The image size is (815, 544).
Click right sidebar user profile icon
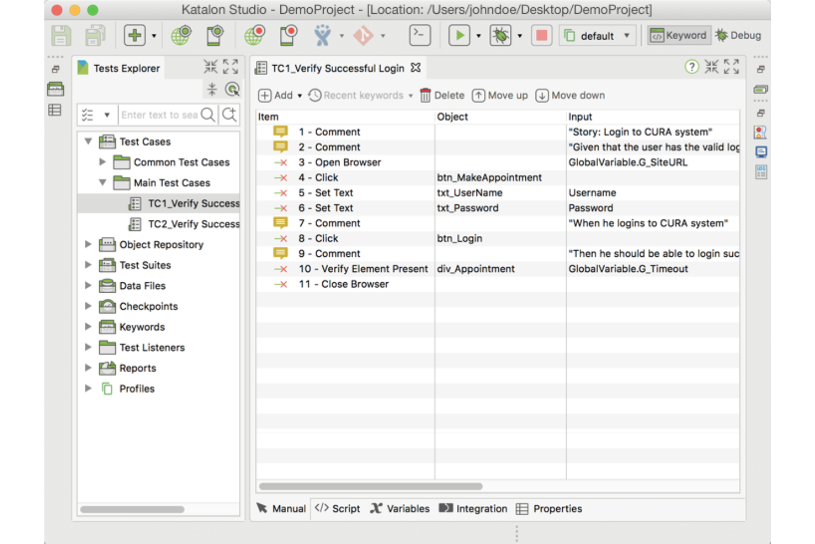tap(760, 132)
